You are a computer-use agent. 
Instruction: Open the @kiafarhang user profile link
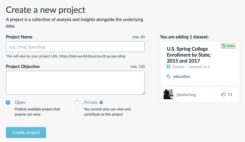click(186, 95)
